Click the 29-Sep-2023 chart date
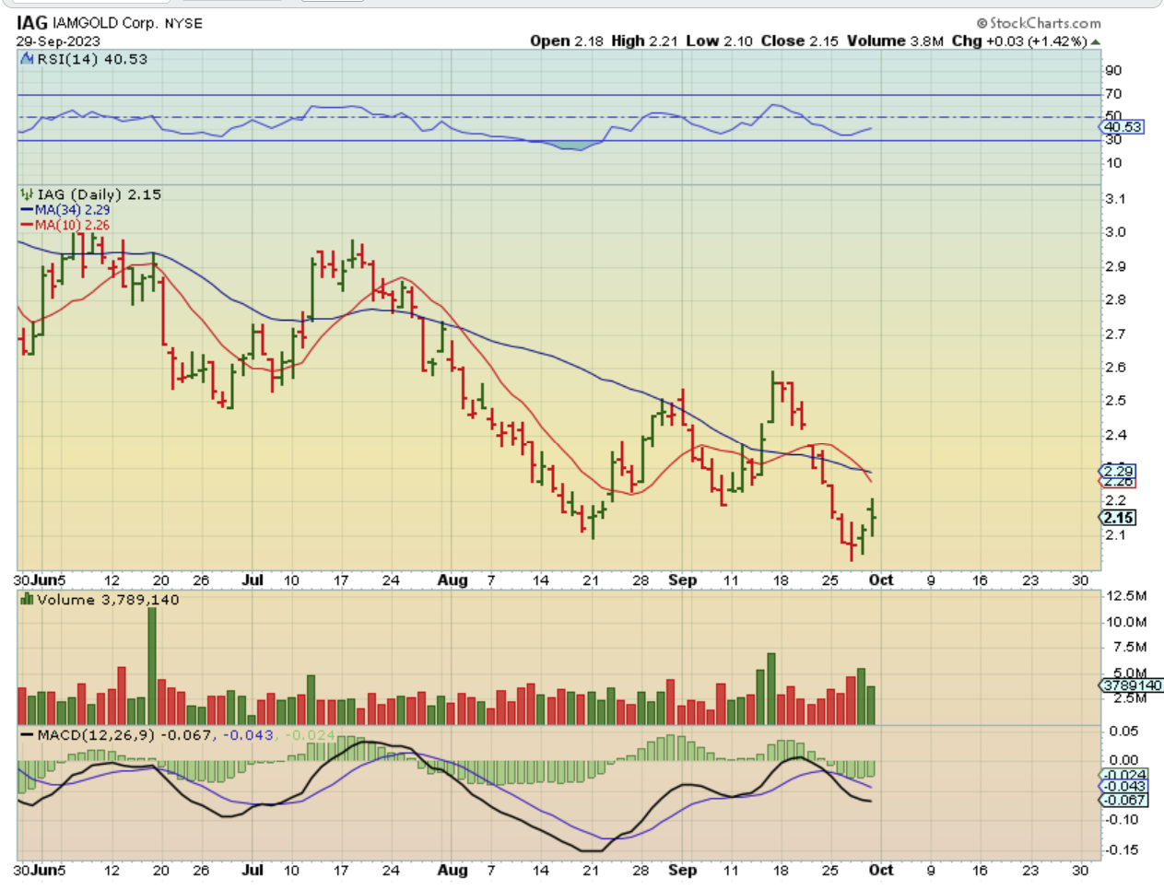Screen dimensions: 1164x890 58,41
